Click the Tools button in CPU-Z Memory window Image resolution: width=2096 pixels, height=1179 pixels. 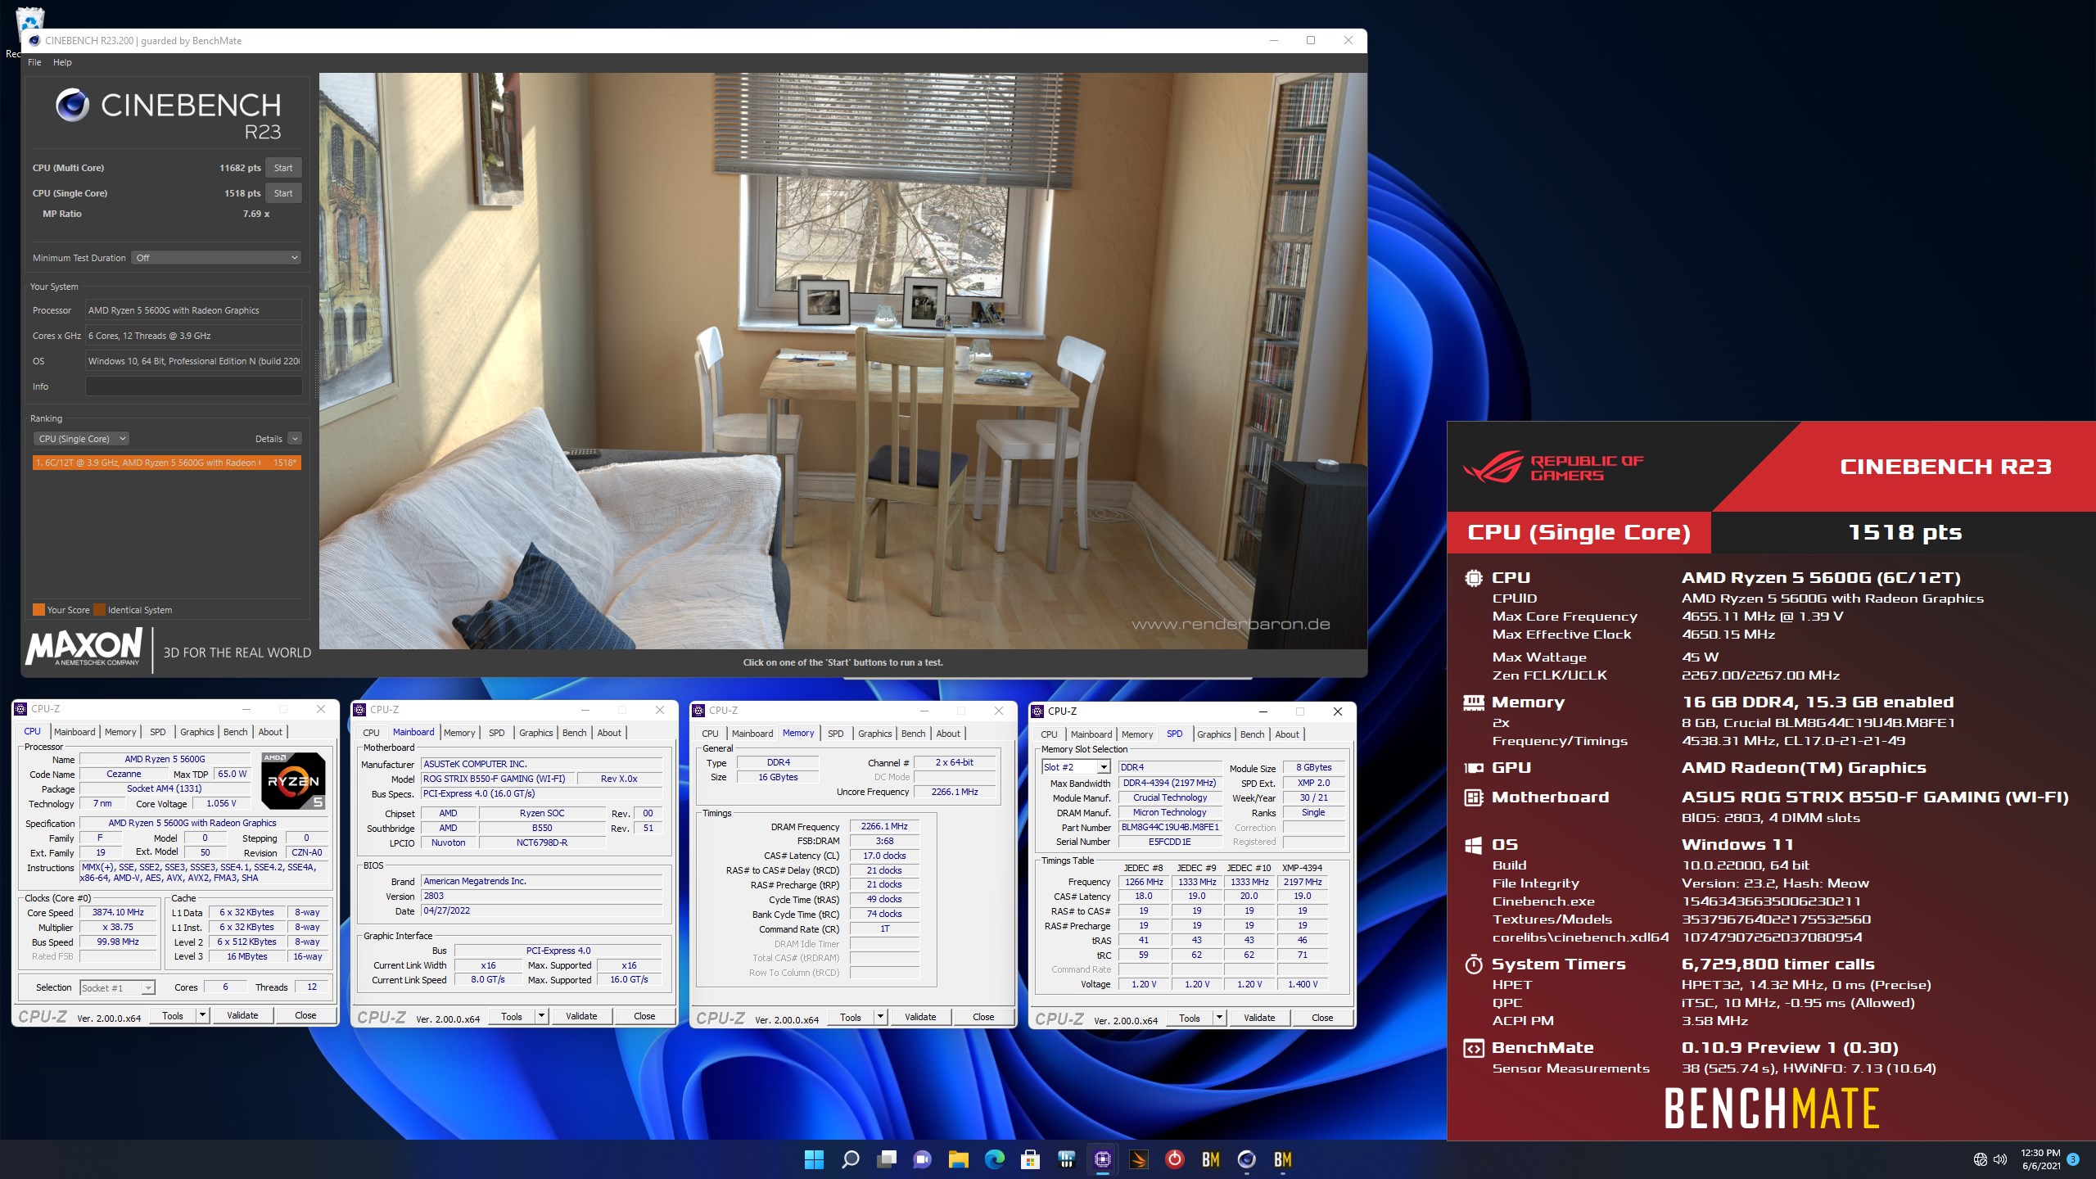click(850, 1017)
